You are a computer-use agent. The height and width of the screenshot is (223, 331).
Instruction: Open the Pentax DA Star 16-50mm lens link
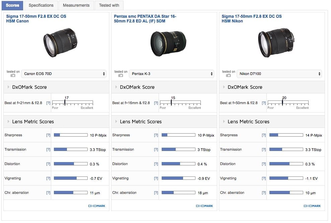click(145, 19)
